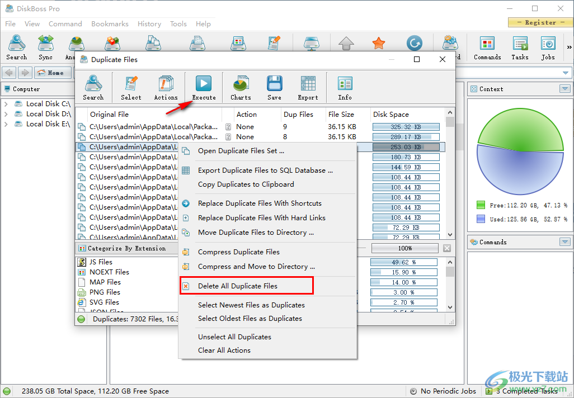574x398 pixels.
Task: Open the Tools menu
Action: [x=178, y=24]
